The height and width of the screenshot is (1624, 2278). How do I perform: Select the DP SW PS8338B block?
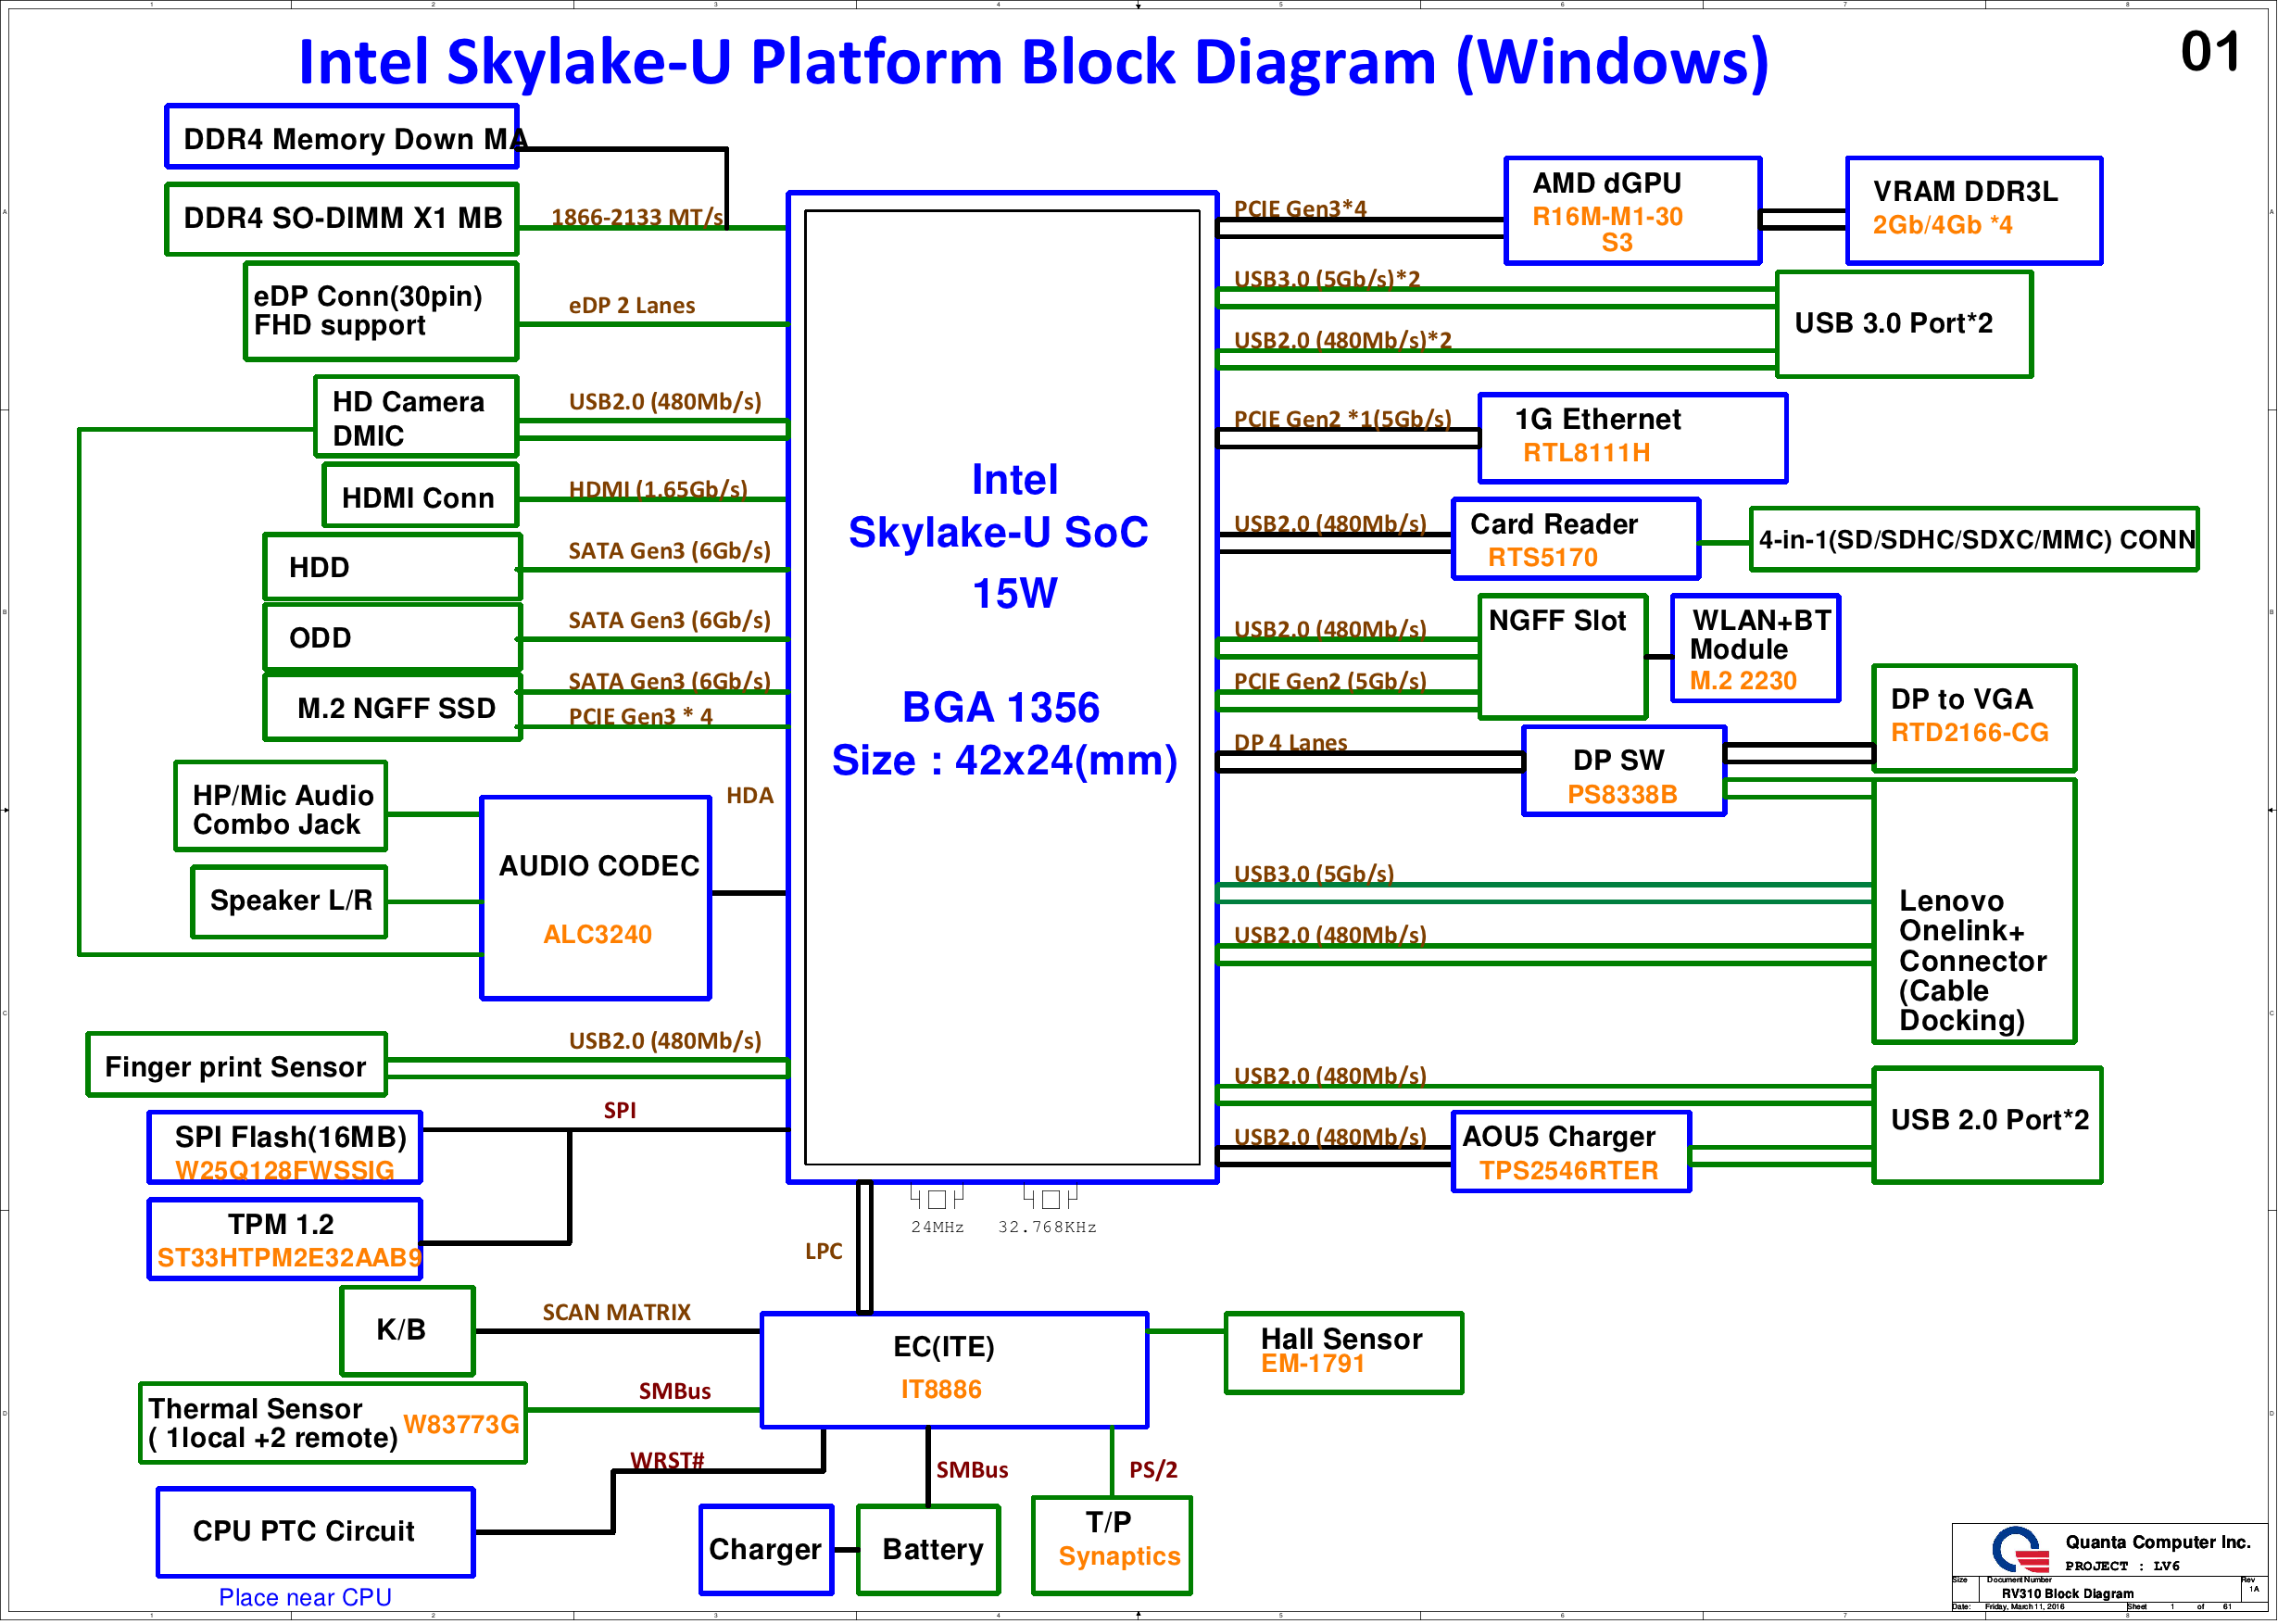click(x=1625, y=772)
